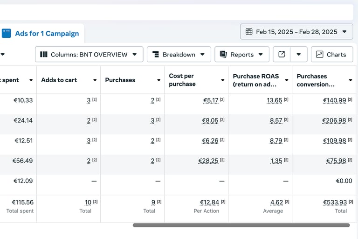Click the calendar icon in date picker
Screen dimensions: 358x239
click(x=249, y=32)
